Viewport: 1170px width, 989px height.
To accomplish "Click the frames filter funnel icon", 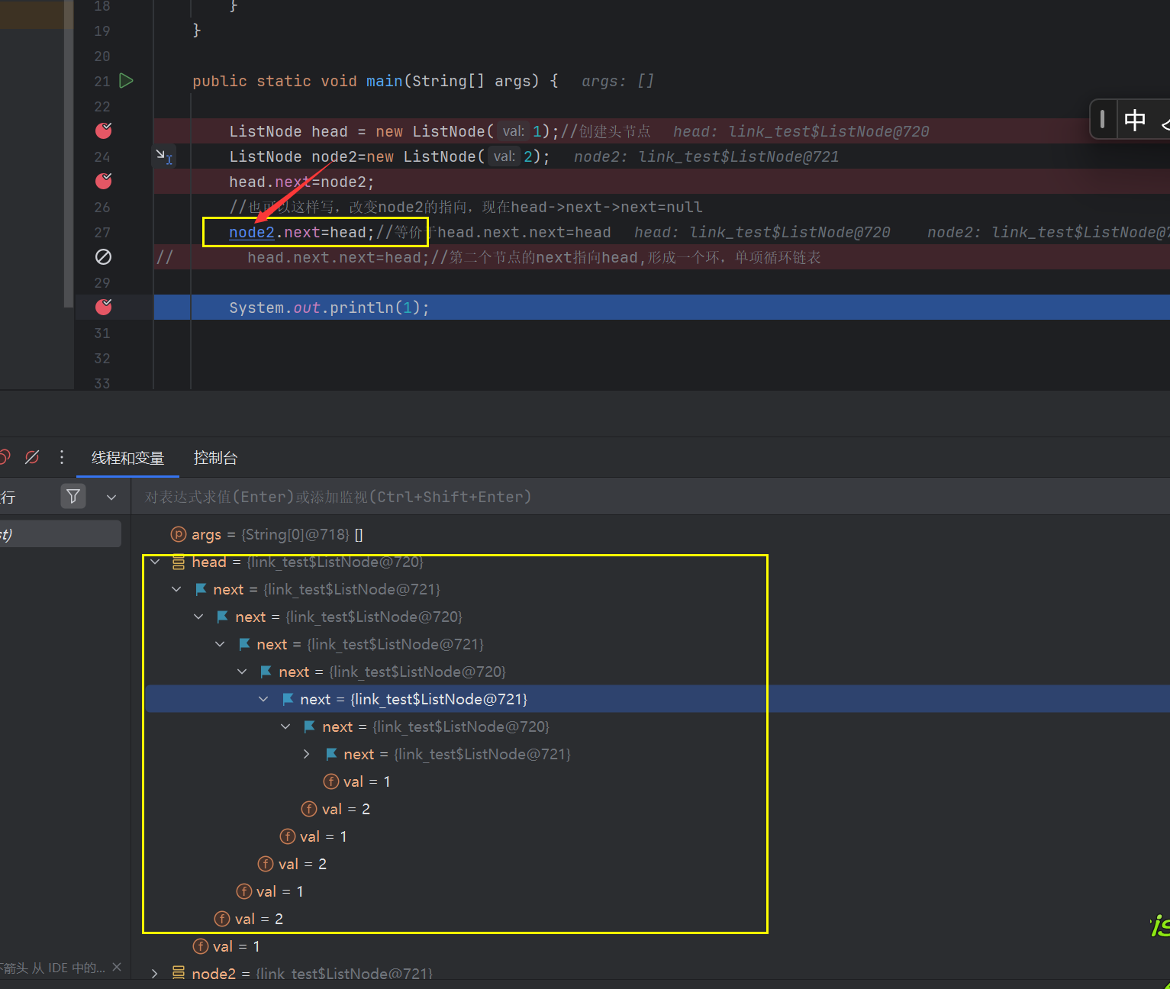I will [73, 497].
